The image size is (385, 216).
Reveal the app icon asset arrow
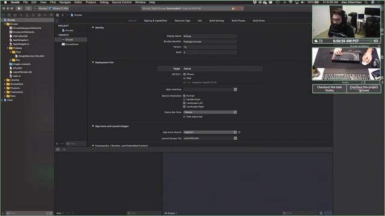[x=239, y=132]
